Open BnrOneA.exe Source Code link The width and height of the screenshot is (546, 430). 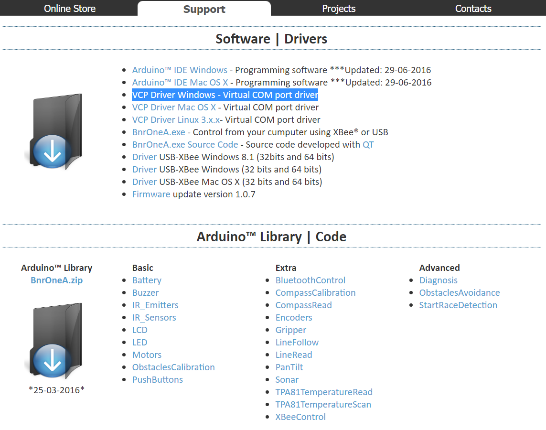click(185, 144)
